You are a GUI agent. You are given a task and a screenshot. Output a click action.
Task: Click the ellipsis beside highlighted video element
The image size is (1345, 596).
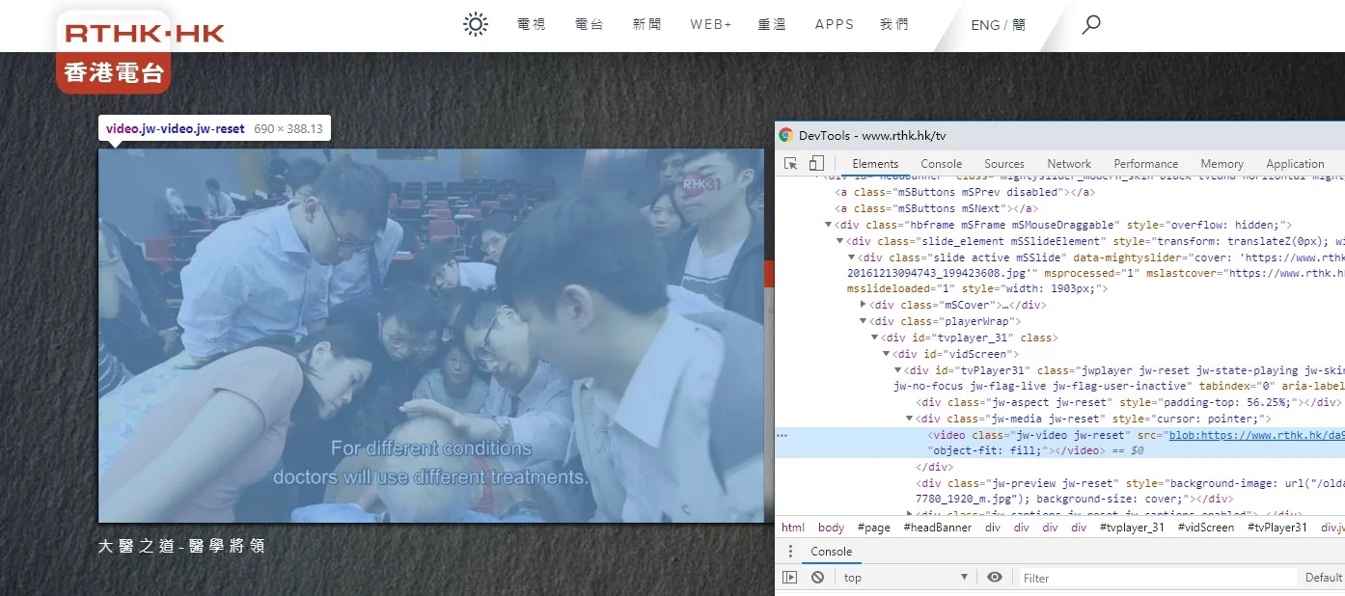pos(782,435)
